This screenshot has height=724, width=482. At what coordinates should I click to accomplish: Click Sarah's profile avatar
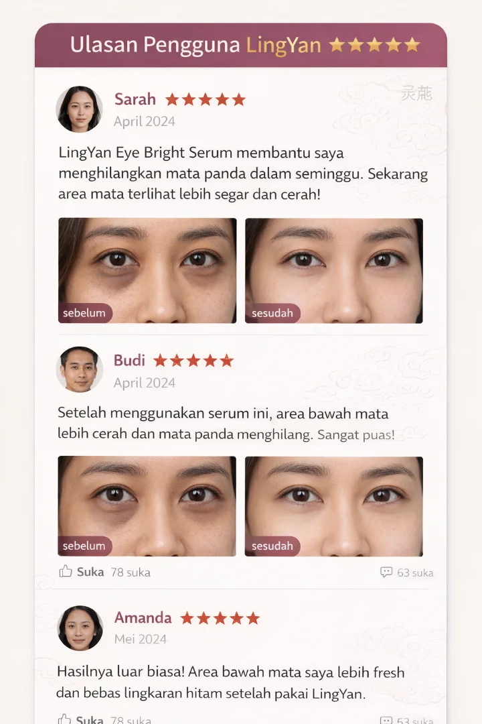[x=80, y=109]
